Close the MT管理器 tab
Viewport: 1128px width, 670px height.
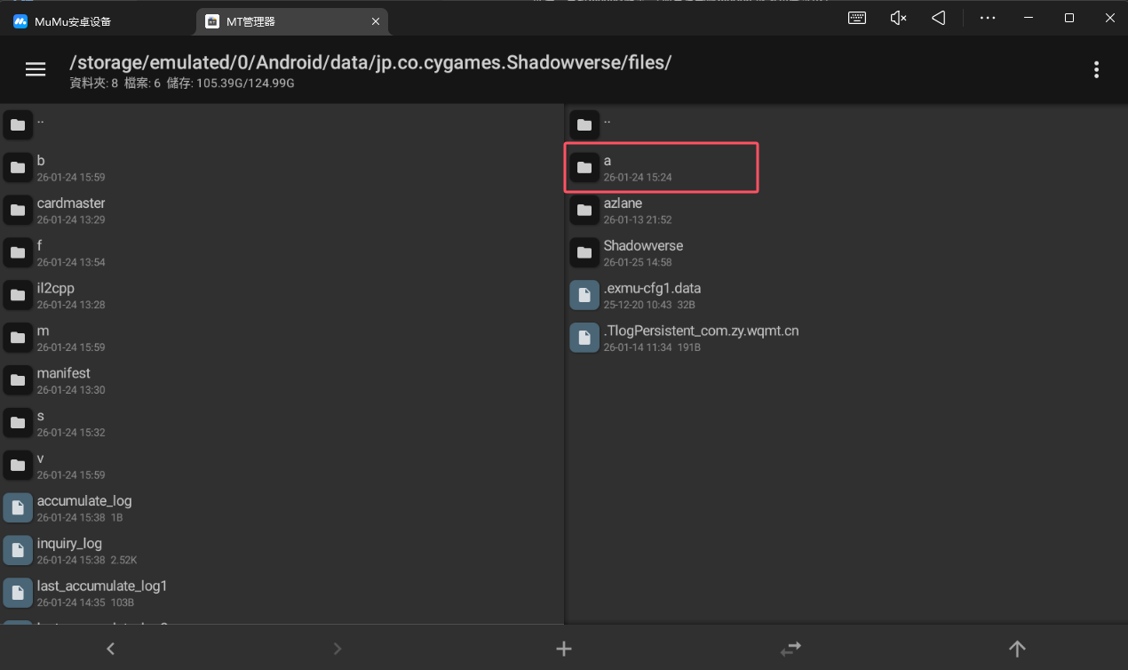tap(377, 21)
